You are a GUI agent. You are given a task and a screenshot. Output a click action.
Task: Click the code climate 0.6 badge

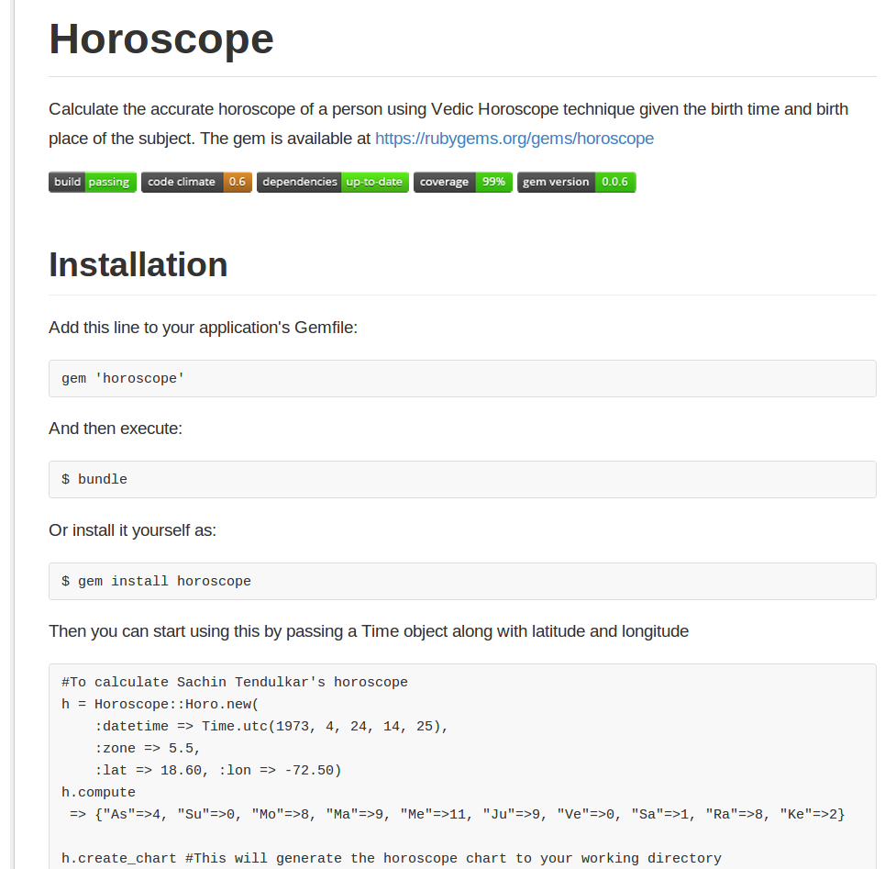(196, 182)
